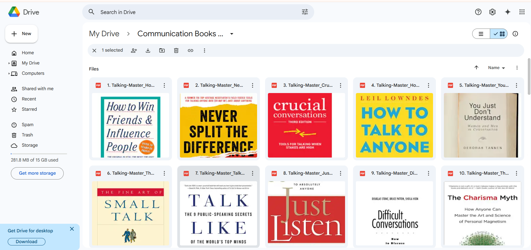Switch to grid layout
This screenshot has width=531, height=250.
499,34
